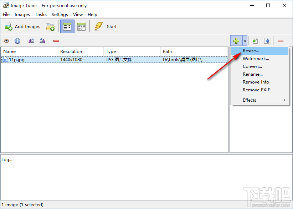Click the D:\tools path cell
Screen dimensions: 293x209
pos(182,60)
